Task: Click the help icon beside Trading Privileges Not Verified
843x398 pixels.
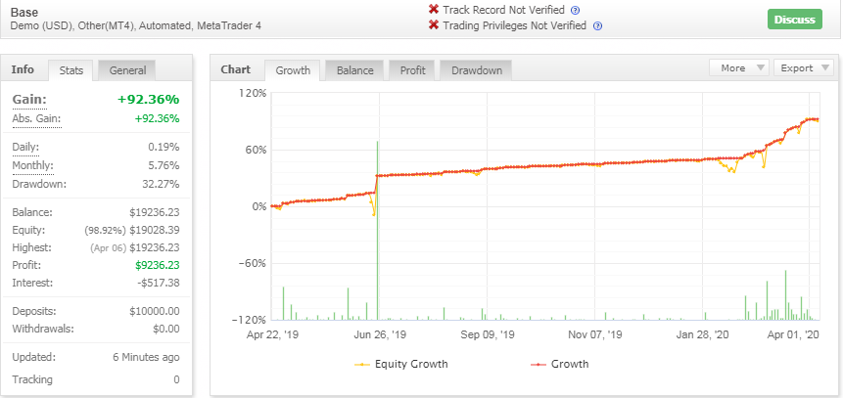Action: tap(597, 25)
